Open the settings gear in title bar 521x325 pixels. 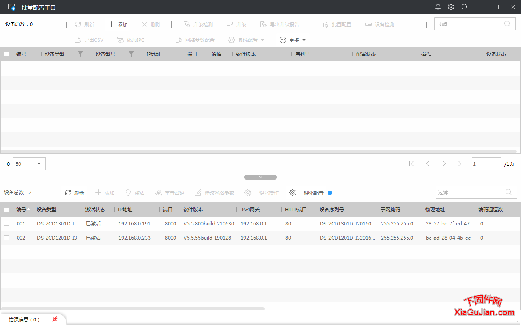(451, 7)
